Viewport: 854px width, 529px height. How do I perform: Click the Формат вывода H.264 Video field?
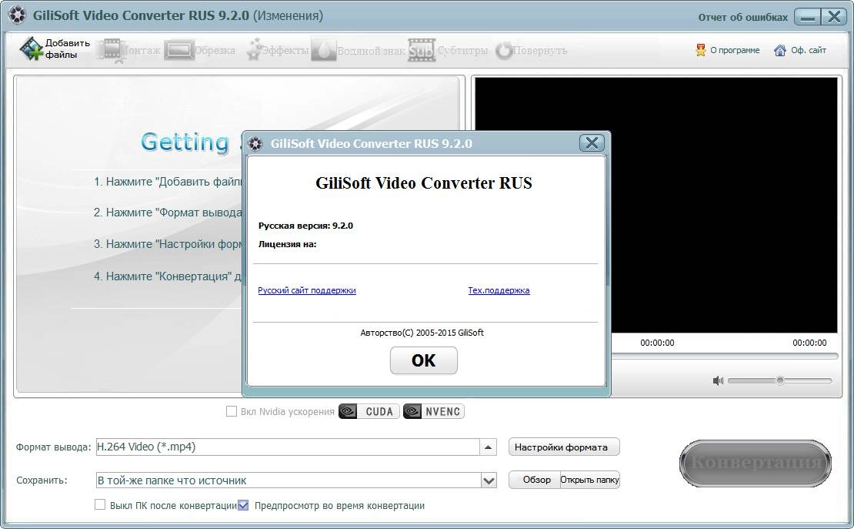[288, 447]
